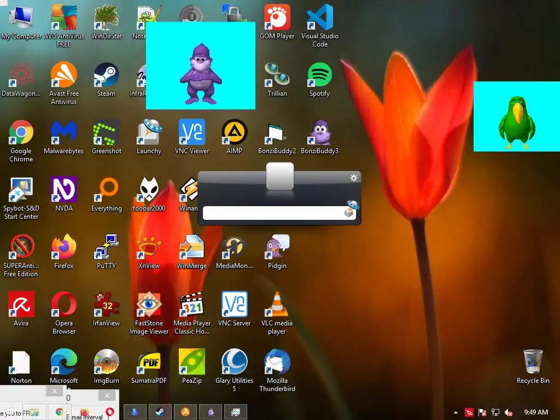Click the Launchy UFO icon in the search bar
560x420 pixels.
(351, 208)
